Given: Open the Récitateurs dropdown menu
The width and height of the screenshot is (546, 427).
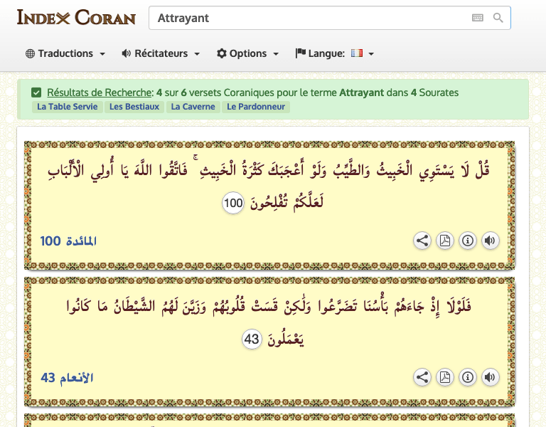Looking at the screenshot, I should [161, 53].
